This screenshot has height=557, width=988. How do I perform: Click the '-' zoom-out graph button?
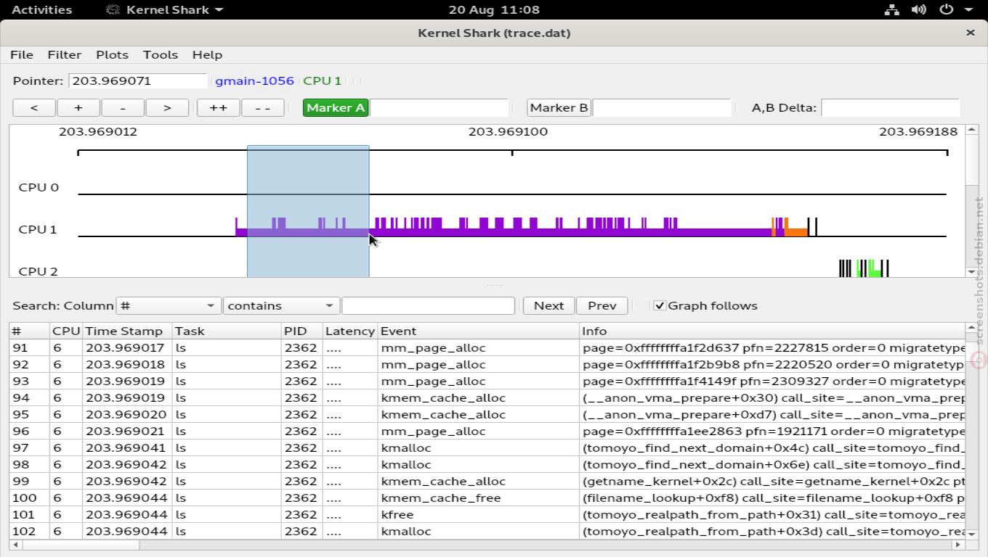(x=123, y=107)
